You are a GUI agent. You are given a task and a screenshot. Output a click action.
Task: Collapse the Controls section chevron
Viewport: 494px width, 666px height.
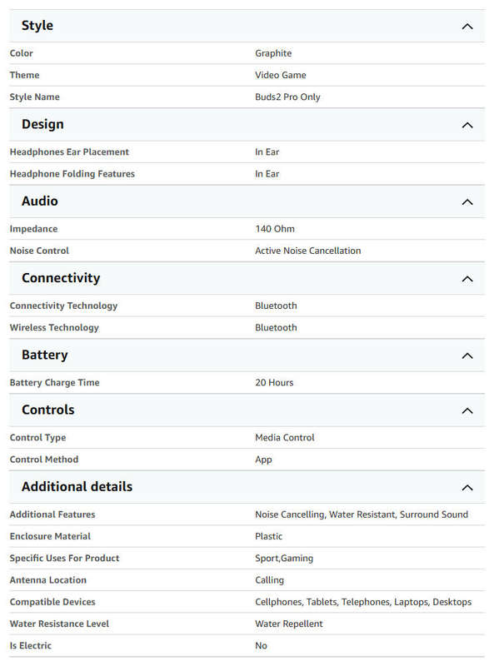click(467, 410)
